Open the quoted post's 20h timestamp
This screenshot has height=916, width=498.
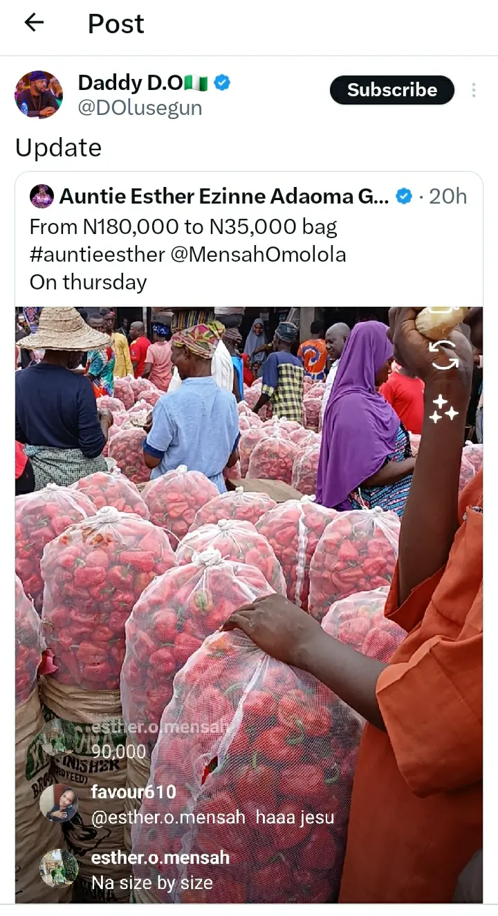click(448, 197)
